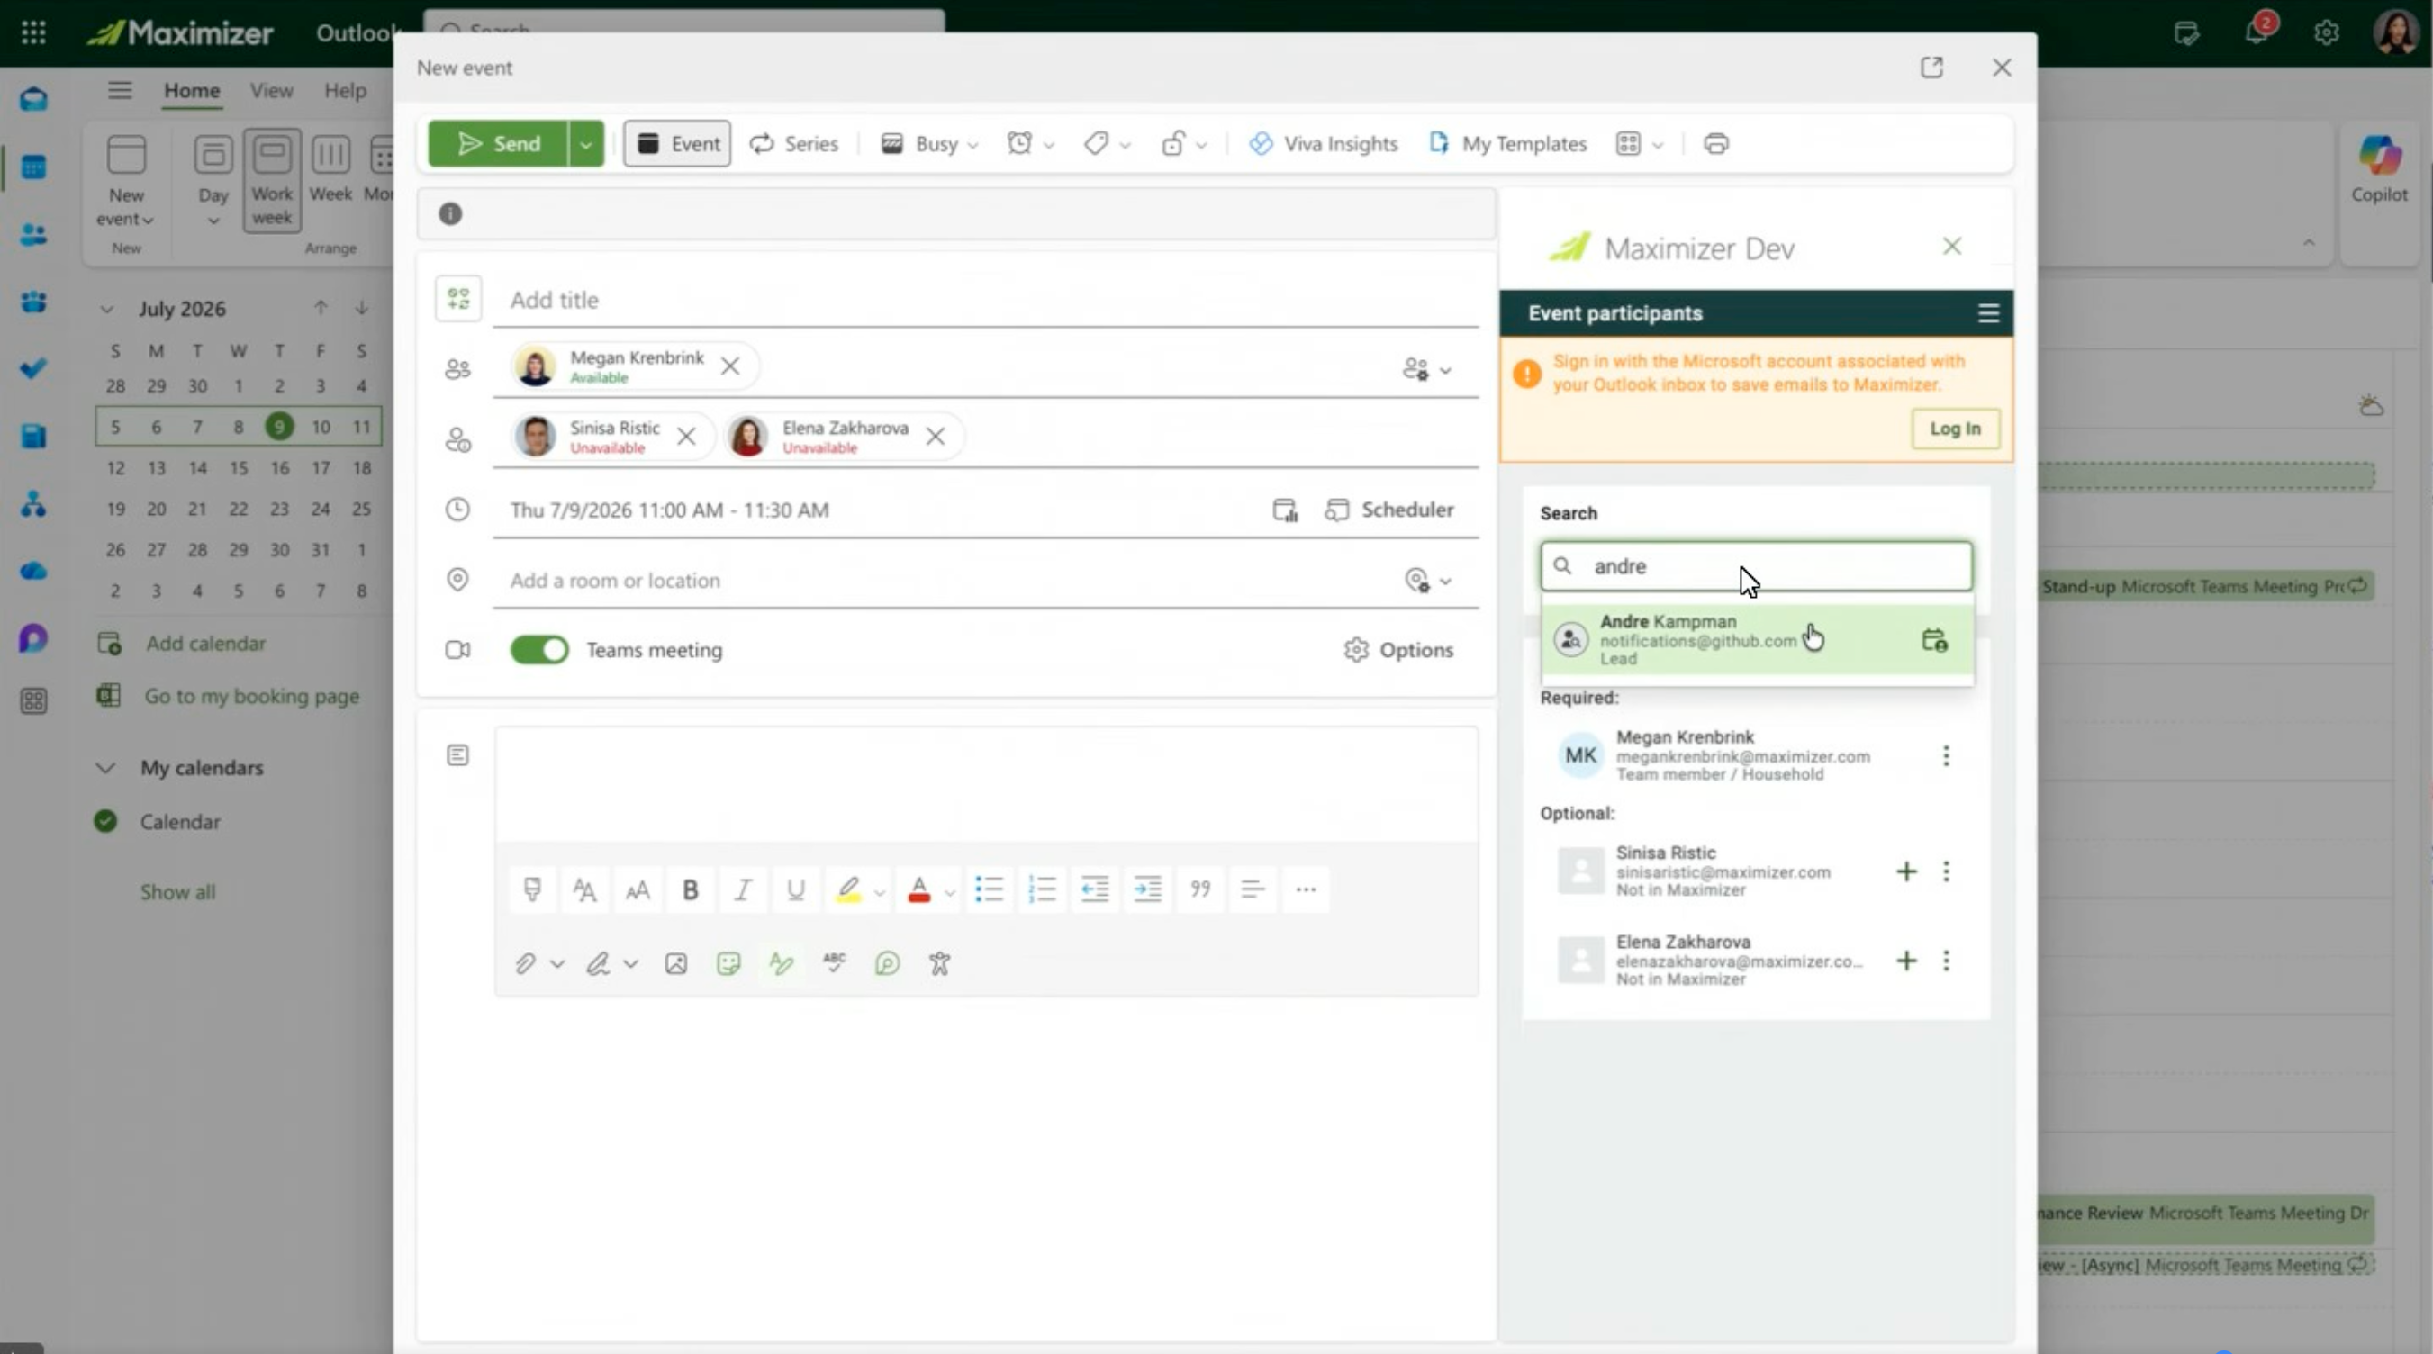Click the Series recurrence button
2433x1354 pixels.
click(x=793, y=143)
